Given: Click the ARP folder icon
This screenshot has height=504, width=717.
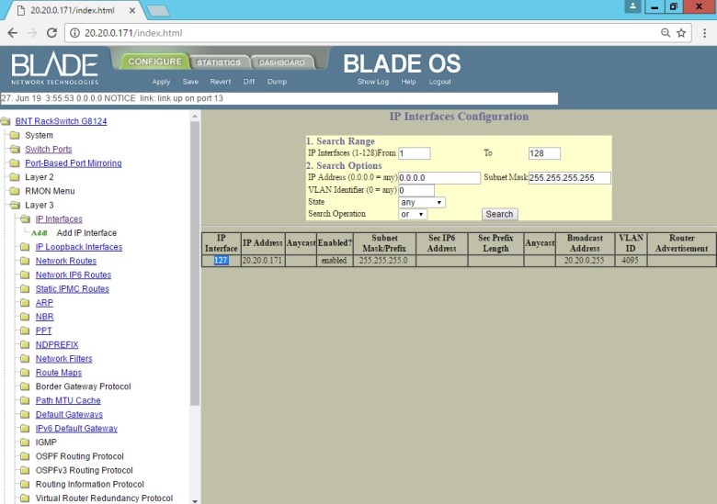Looking at the screenshot, I should coord(25,303).
